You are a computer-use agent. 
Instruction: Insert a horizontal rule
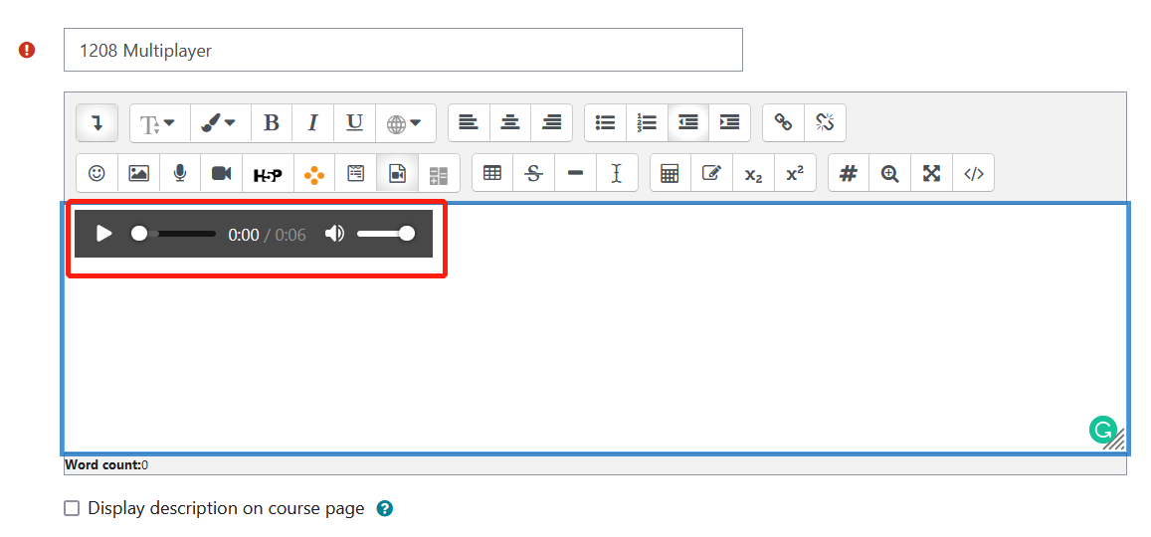(575, 173)
